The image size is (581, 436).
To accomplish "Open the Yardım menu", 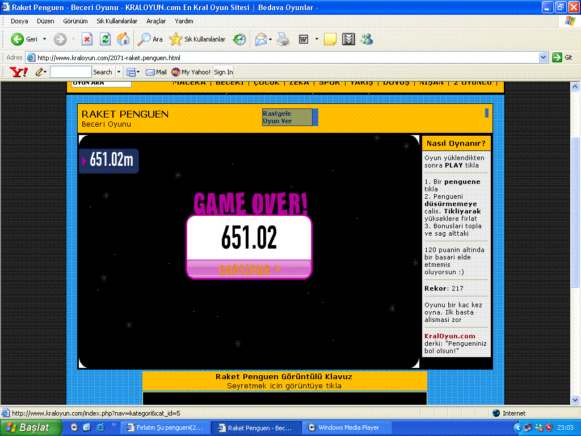I will point(184,21).
